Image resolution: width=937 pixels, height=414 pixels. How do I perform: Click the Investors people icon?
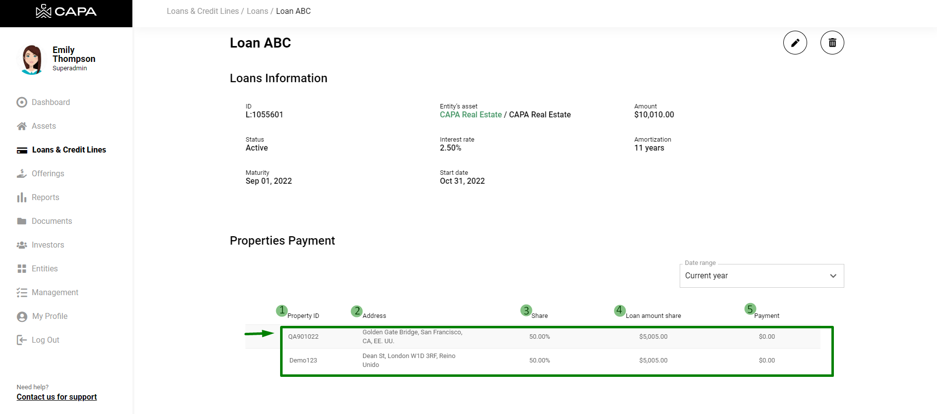tap(22, 245)
